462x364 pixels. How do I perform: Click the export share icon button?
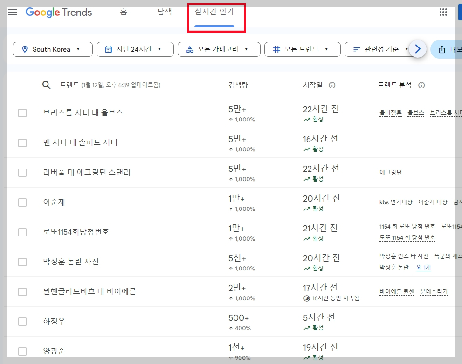441,49
